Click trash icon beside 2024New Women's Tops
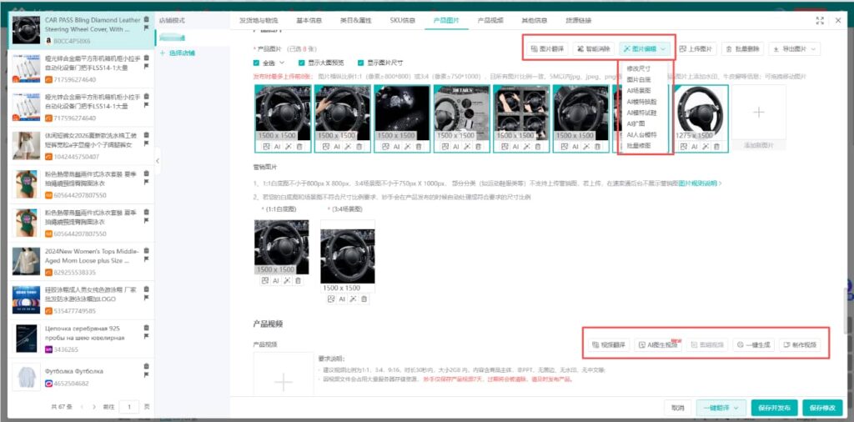Image resolution: width=854 pixels, height=422 pixels. (x=146, y=250)
